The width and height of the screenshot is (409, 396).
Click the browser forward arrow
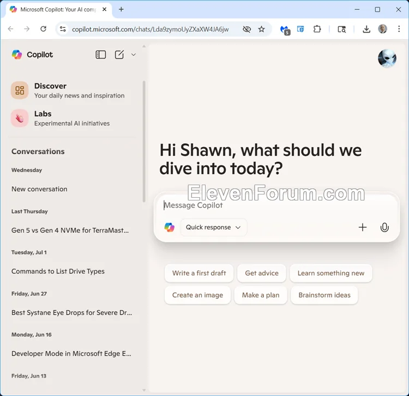[27, 29]
